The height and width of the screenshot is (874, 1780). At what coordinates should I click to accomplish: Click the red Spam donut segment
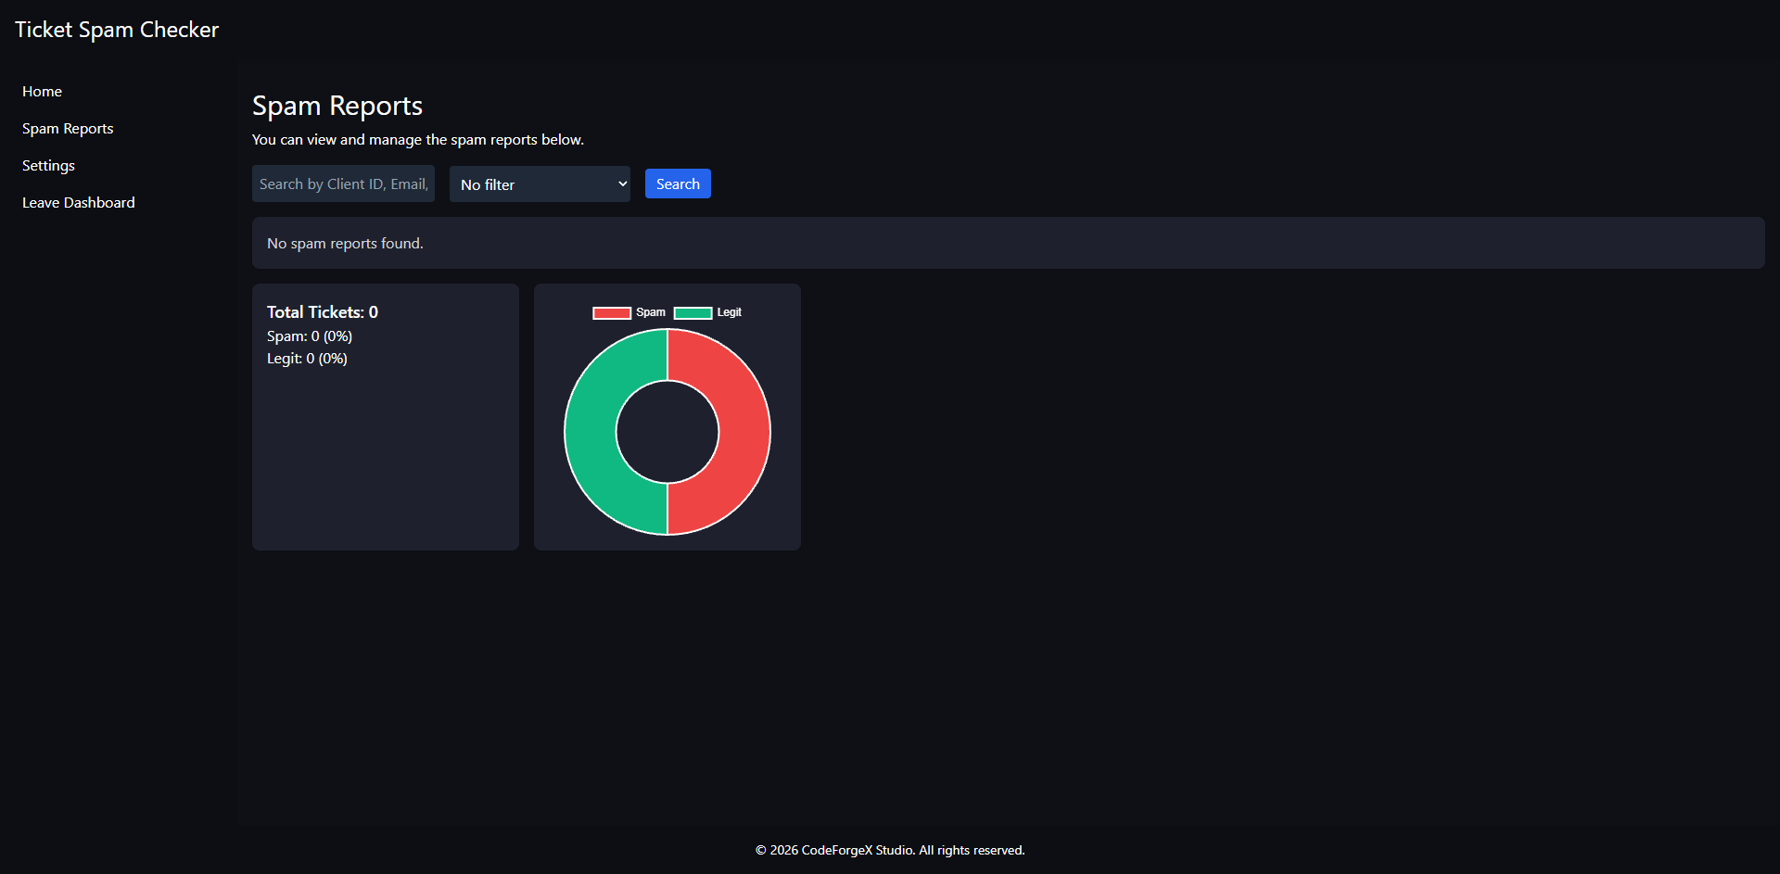click(744, 432)
